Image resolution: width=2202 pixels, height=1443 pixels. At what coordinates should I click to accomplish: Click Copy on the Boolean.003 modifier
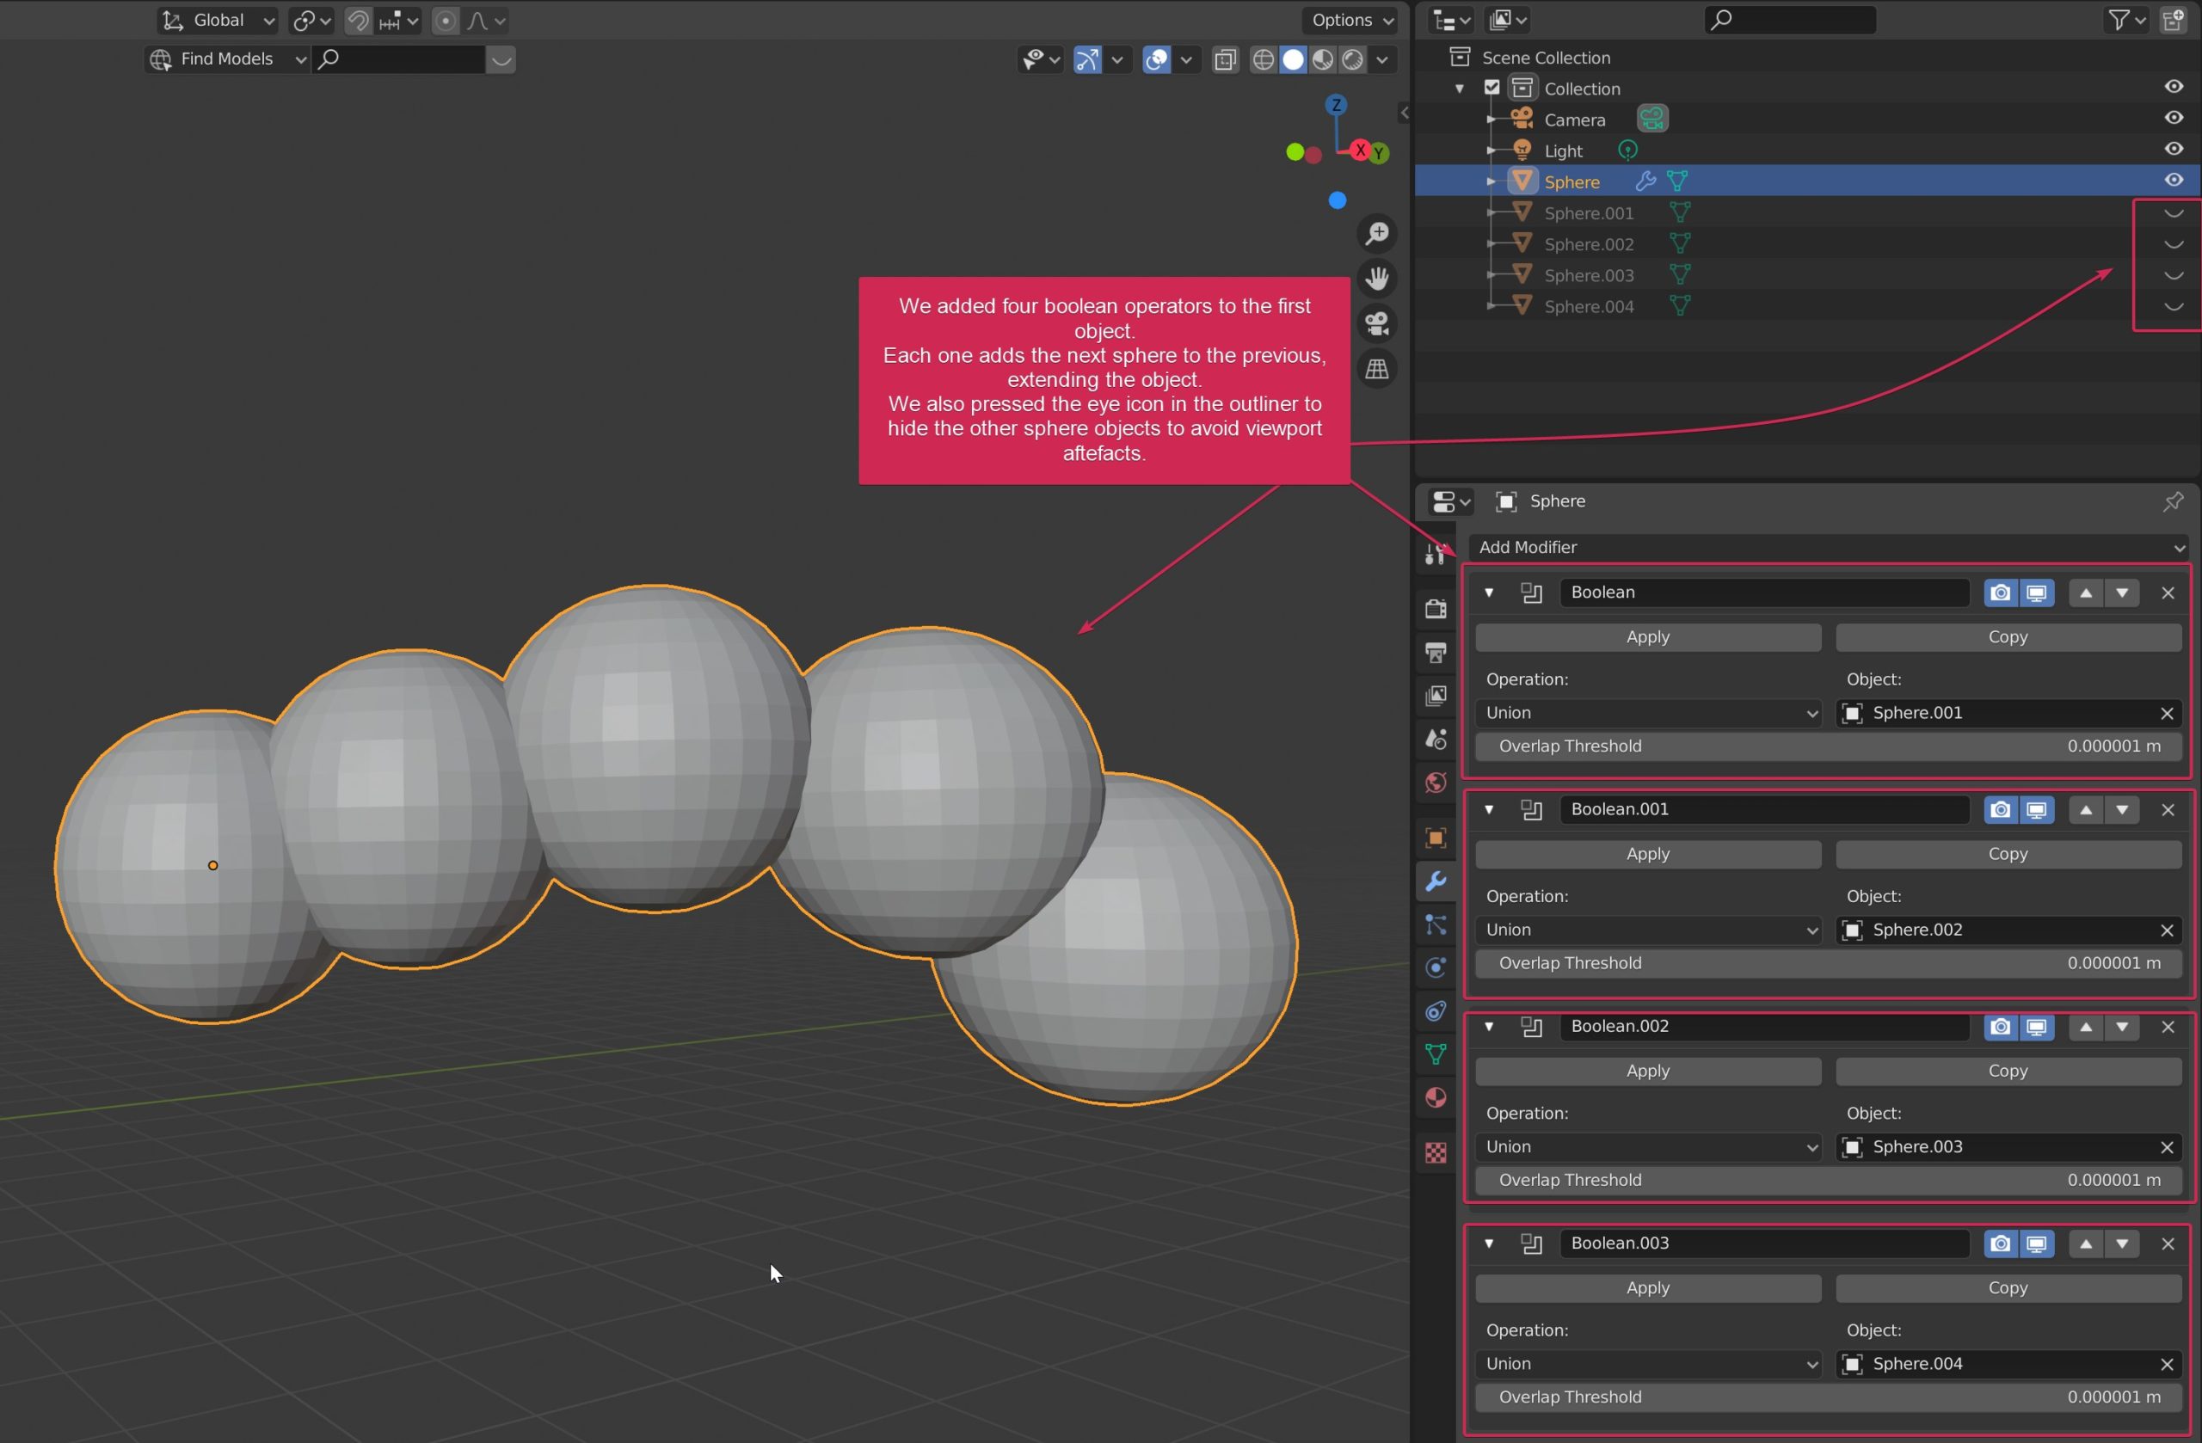[x=2006, y=1287]
